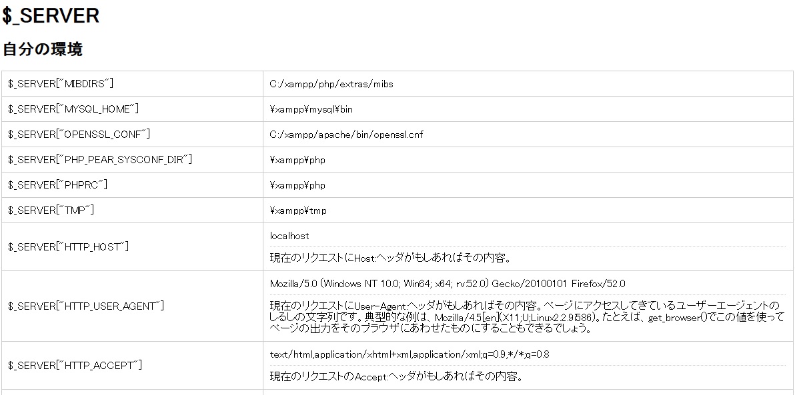Click the localhost value text
This screenshot has width=797, height=395.
point(289,236)
